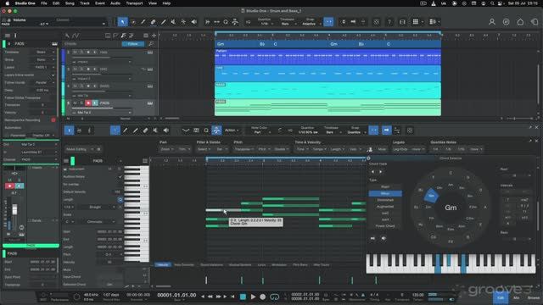Click the Mix button at bottom right

517,297
